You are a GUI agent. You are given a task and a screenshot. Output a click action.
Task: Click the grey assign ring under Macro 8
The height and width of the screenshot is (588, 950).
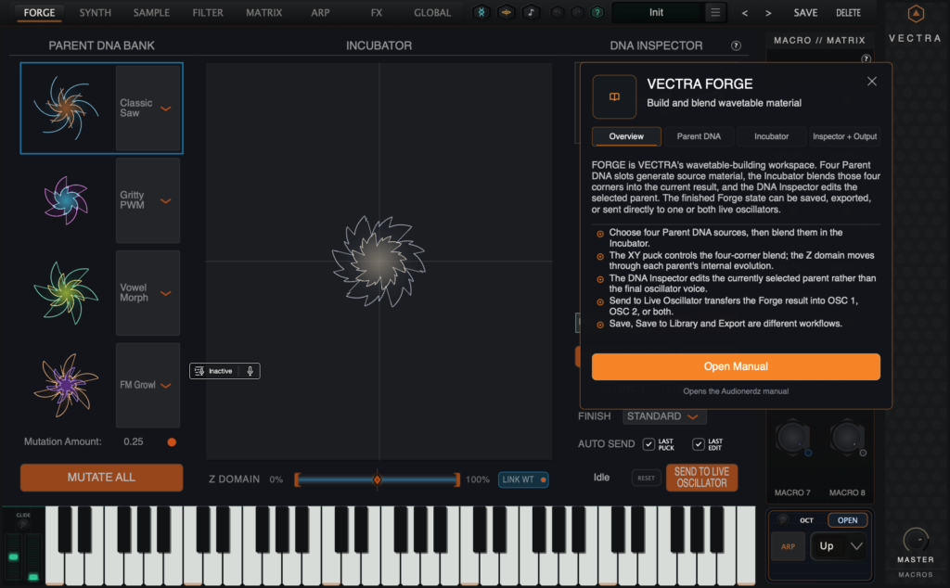click(863, 453)
